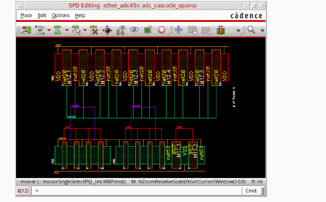Click the first place-devices toolbar icon
The height and width of the screenshot is (202, 326).
26,30
